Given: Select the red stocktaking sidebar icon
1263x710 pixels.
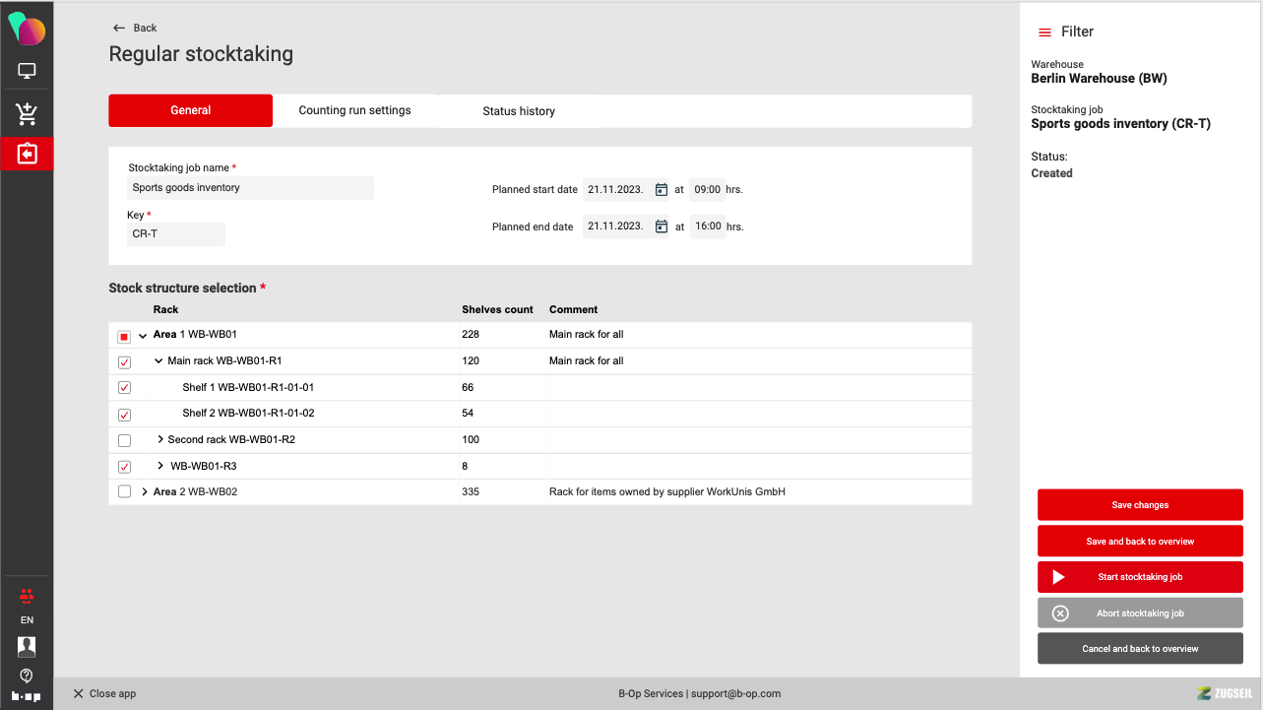Looking at the screenshot, I should (x=27, y=155).
